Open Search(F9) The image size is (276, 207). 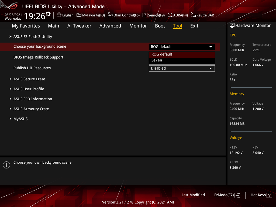(154, 15)
